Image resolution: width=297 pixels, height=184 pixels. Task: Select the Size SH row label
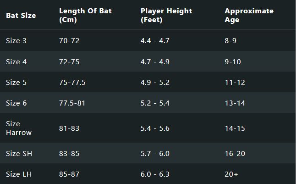[18, 153]
